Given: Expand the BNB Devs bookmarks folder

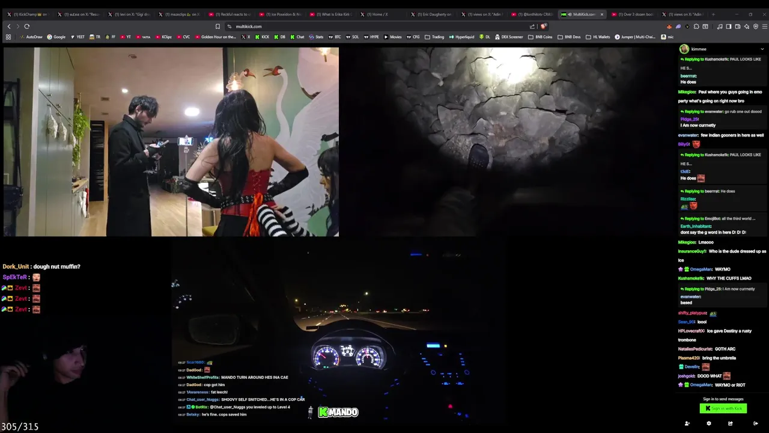Looking at the screenshot, I should pos(569,37).
